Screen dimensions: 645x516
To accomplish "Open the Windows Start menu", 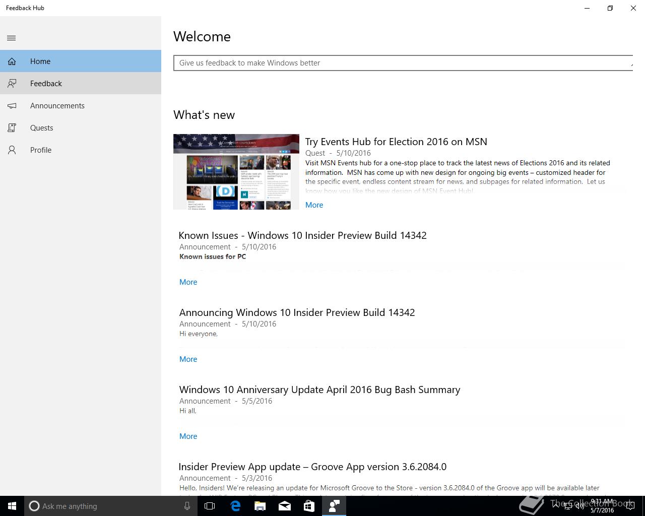I will coord(12,506).
